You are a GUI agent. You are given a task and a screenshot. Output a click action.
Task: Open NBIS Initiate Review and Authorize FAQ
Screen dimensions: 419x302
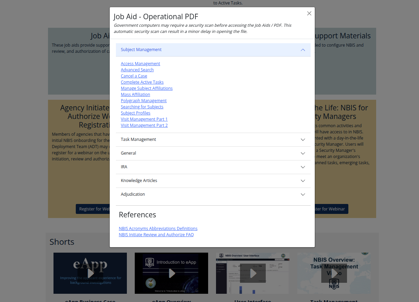click(x=156, y=235)
